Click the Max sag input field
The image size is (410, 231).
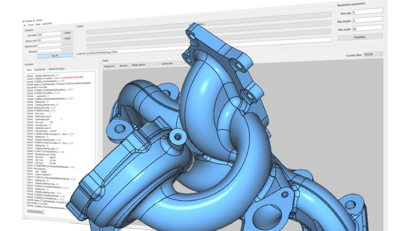coord(367,11)
